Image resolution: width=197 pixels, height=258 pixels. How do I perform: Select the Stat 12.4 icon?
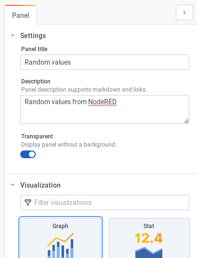pyautogui.click(x=149, y=245)
